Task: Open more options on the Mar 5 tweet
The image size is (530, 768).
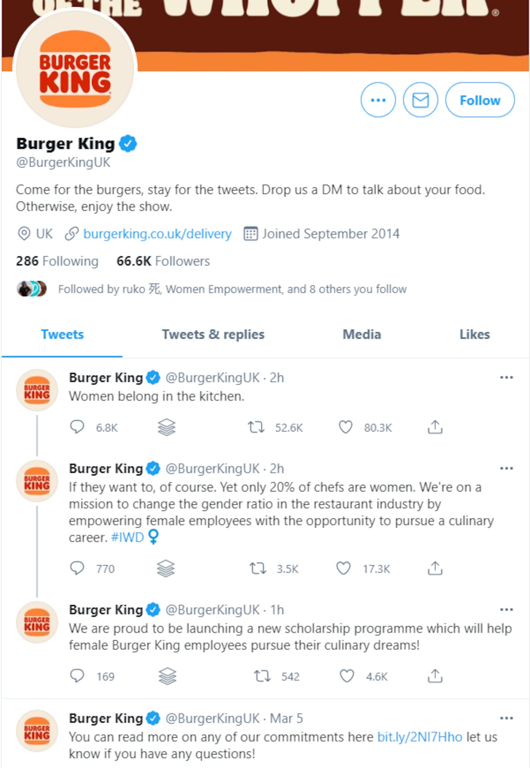Action: pyautogui.click(x=506, y=718)
